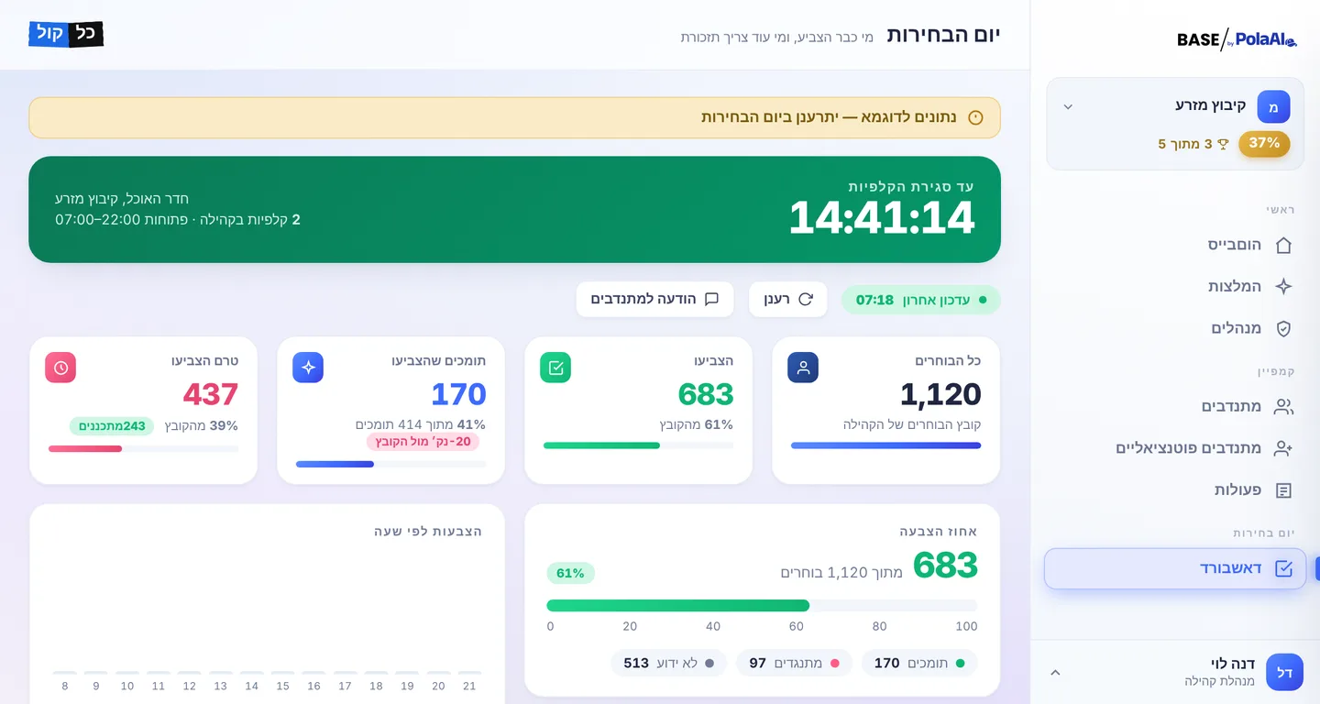Click the המלצות sparkle icon in sidebar

[x=1283, y=286]
